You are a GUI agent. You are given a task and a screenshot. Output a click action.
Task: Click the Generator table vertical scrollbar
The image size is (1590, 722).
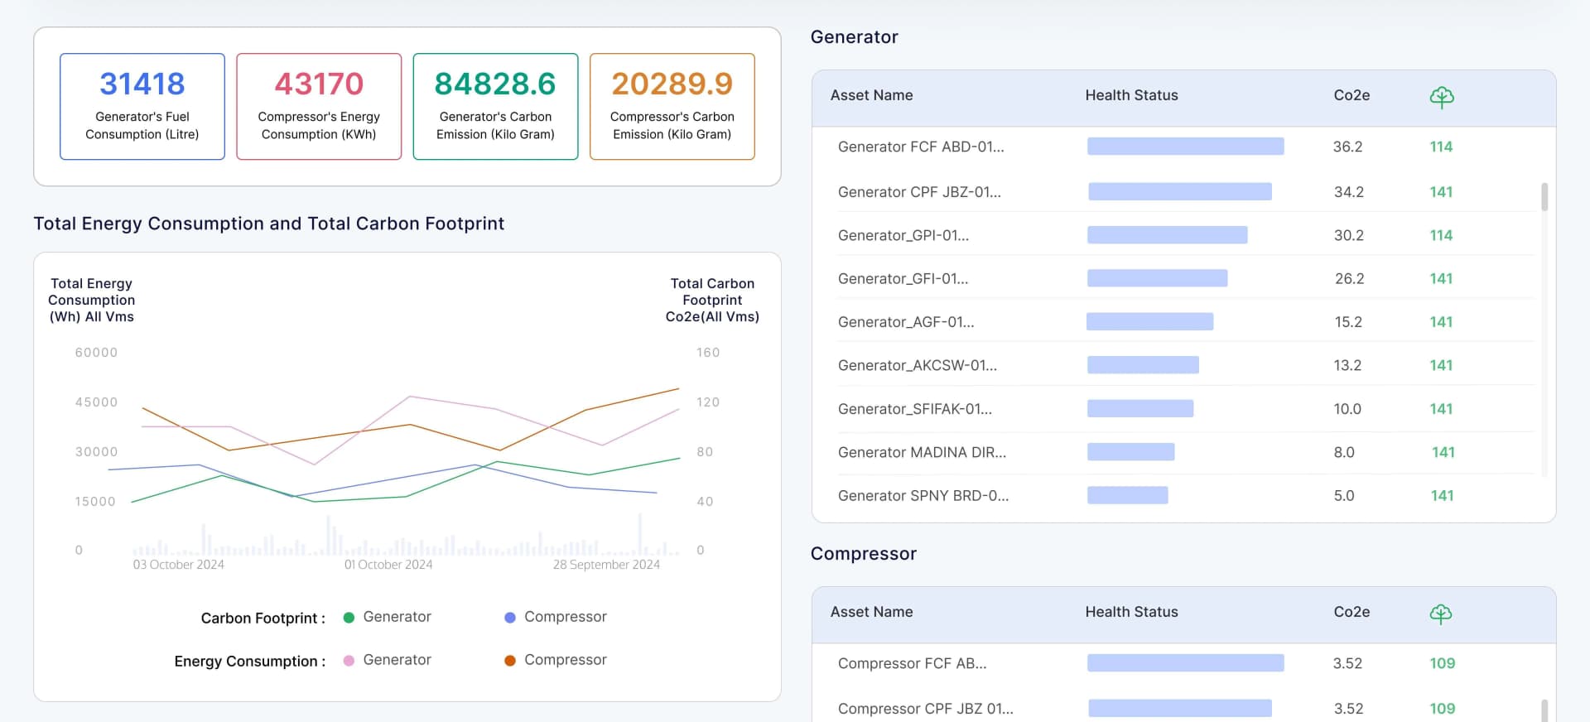[x=1544, y=197]
